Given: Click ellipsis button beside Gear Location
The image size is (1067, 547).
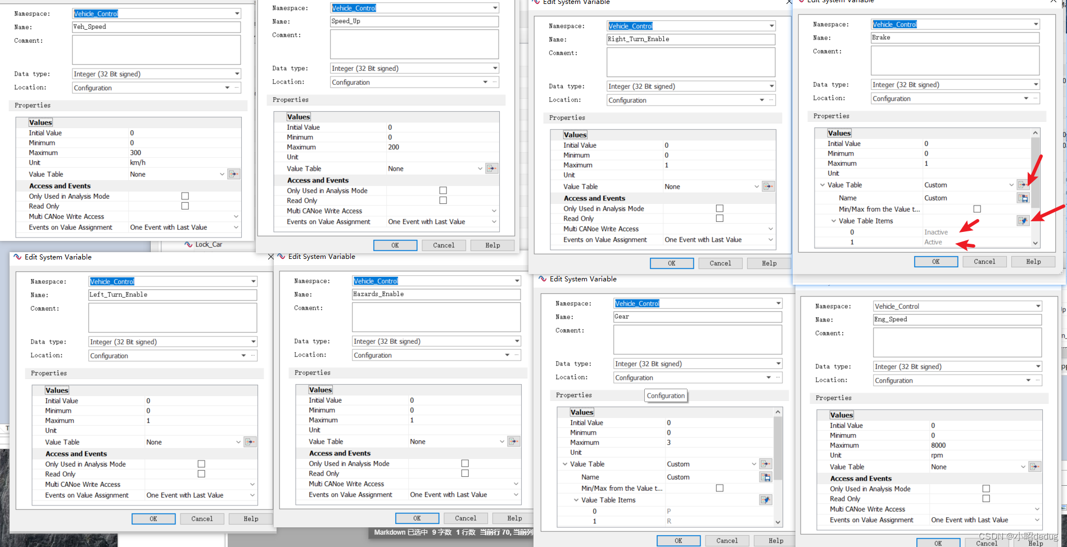Looking at the screenshot, I should [778, 377].
